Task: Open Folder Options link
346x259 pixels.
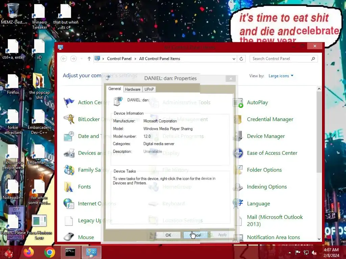Action: coord(264,170)
